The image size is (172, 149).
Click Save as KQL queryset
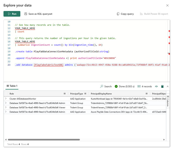point(38,14)
